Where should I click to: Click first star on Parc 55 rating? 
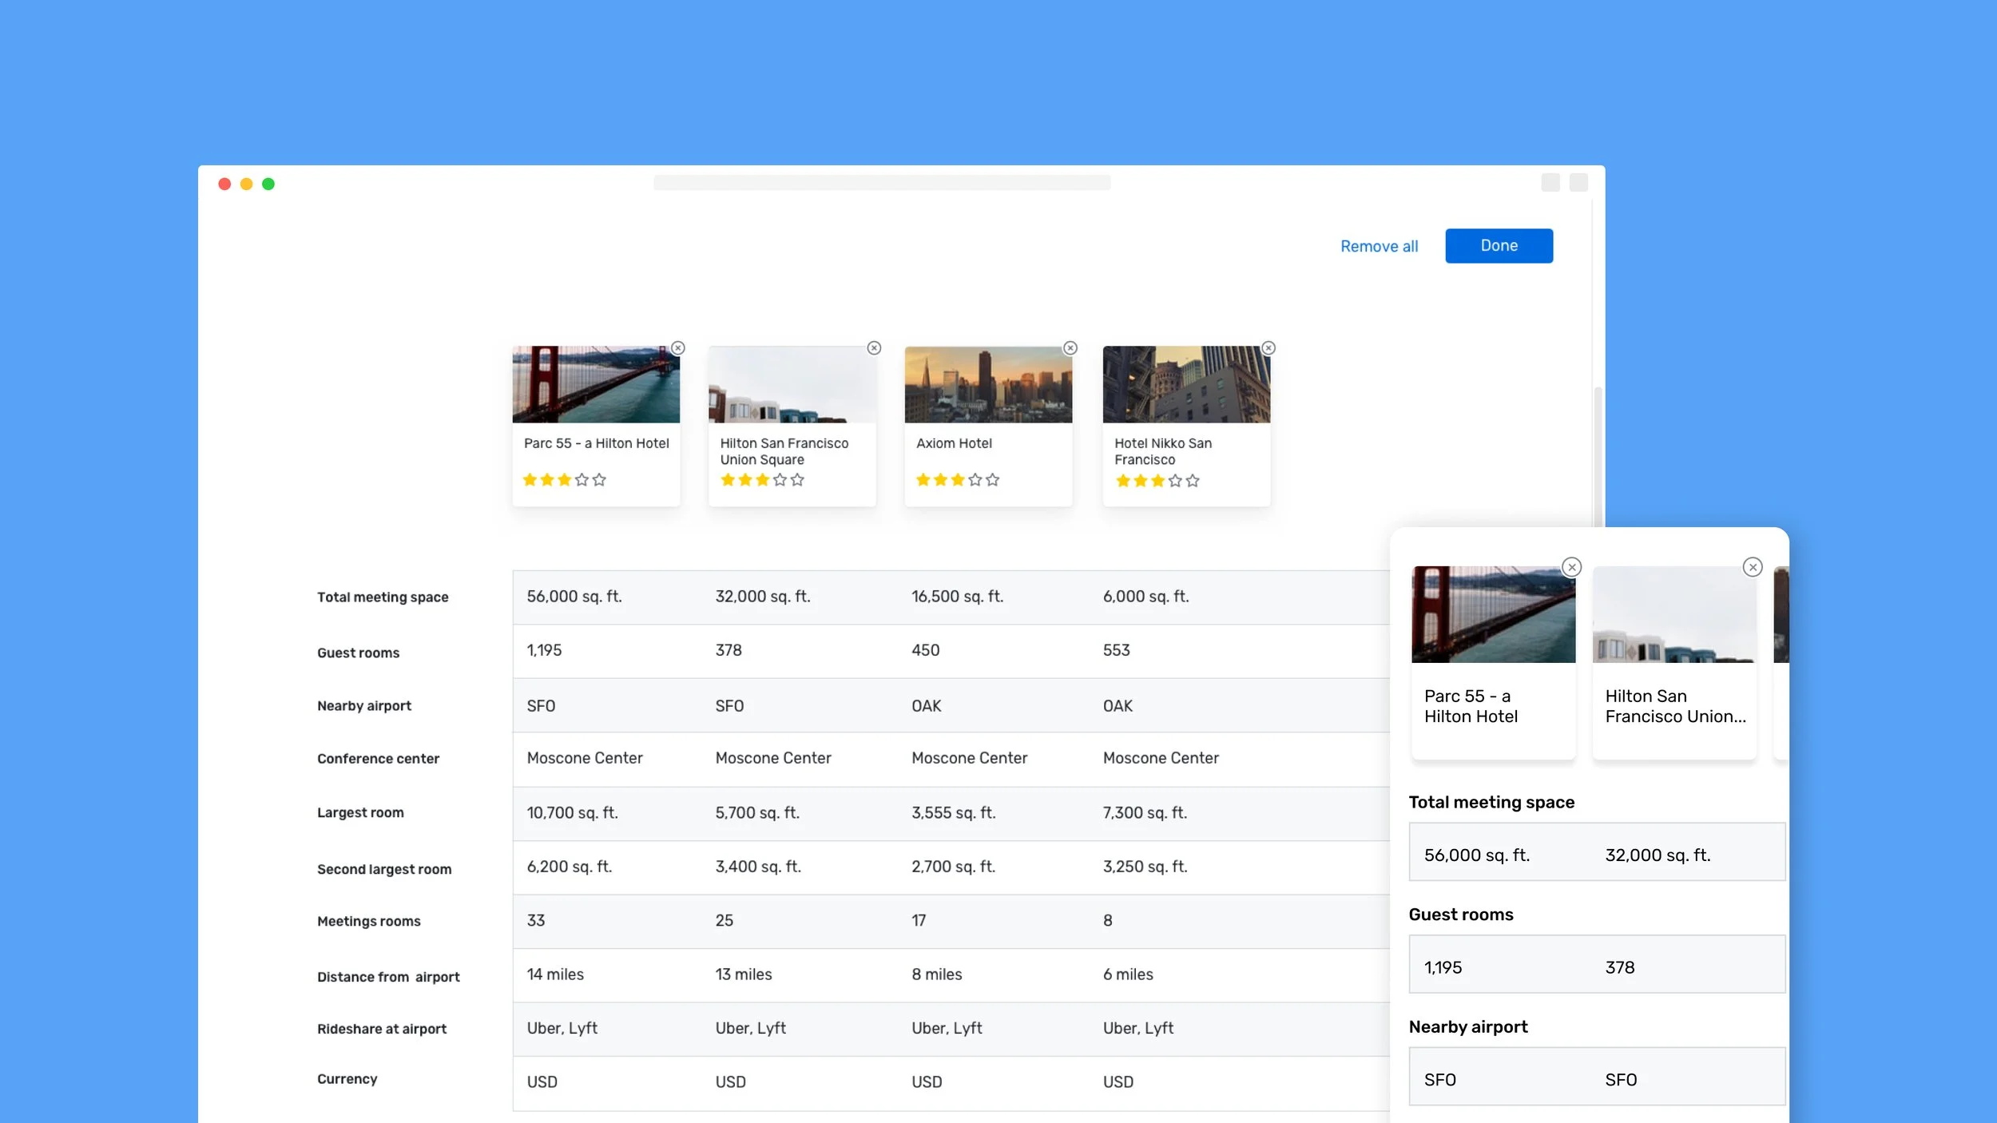click(530, 480)
